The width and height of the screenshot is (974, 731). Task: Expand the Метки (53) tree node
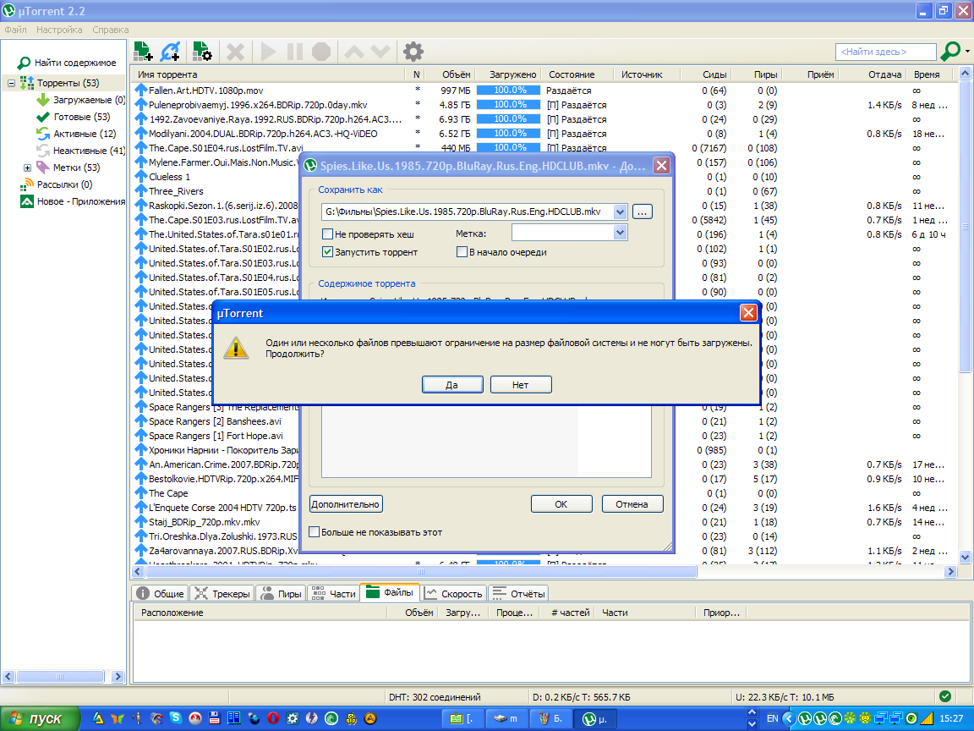click(27, 168)
